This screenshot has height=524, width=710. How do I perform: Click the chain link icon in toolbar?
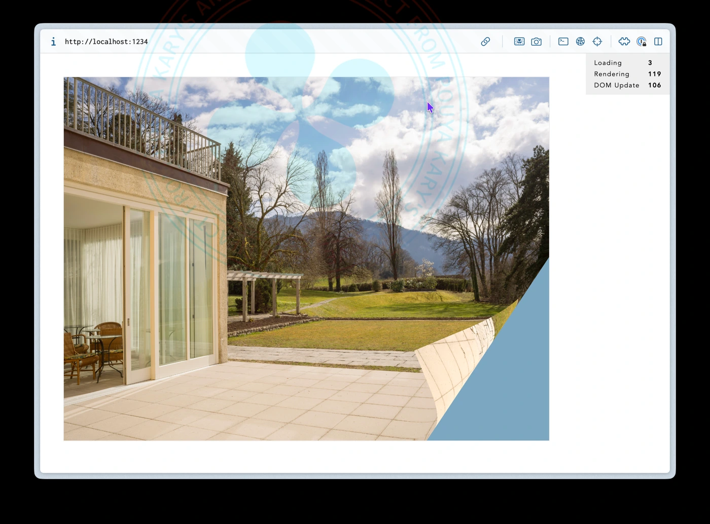pyautogui.click(x=485, y=42)
